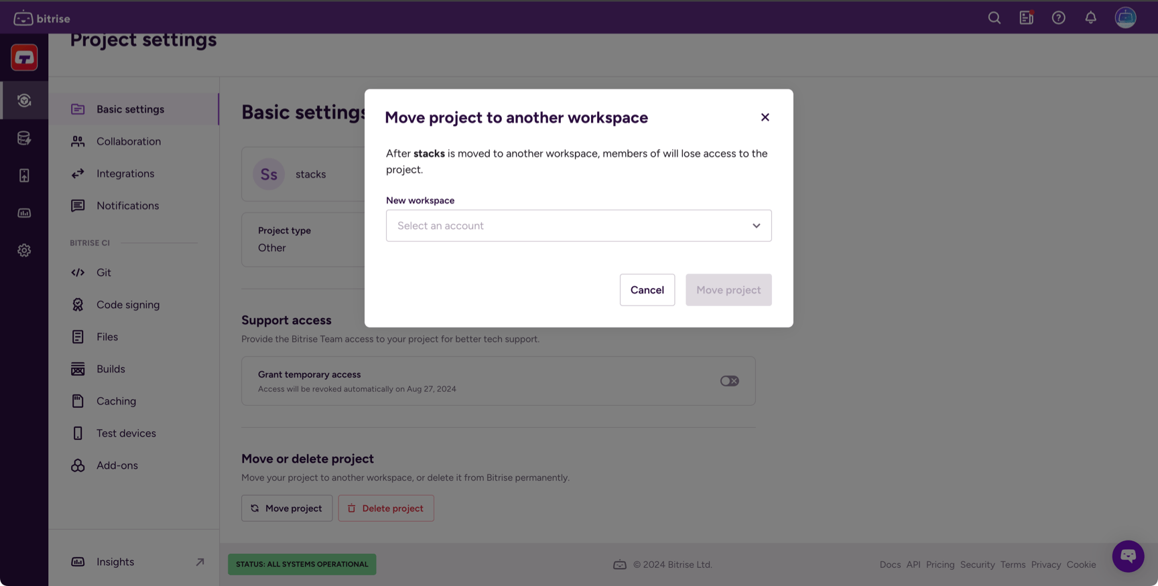Click the status all systems operational badge
The image size is (1158, 586).
[x=302, y=564]
